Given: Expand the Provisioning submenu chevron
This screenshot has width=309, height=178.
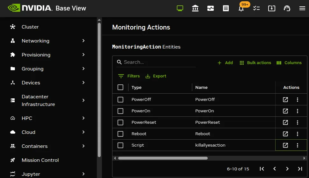Looking at the screenshot, I should 83,55.
